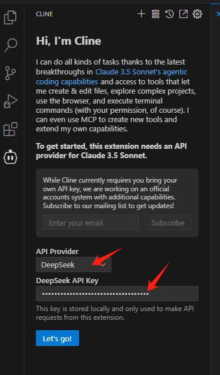Viewport: 220px width, 375px height.
Task: Select the Cline robot icon in sidebar
Action: click(10, 157)
